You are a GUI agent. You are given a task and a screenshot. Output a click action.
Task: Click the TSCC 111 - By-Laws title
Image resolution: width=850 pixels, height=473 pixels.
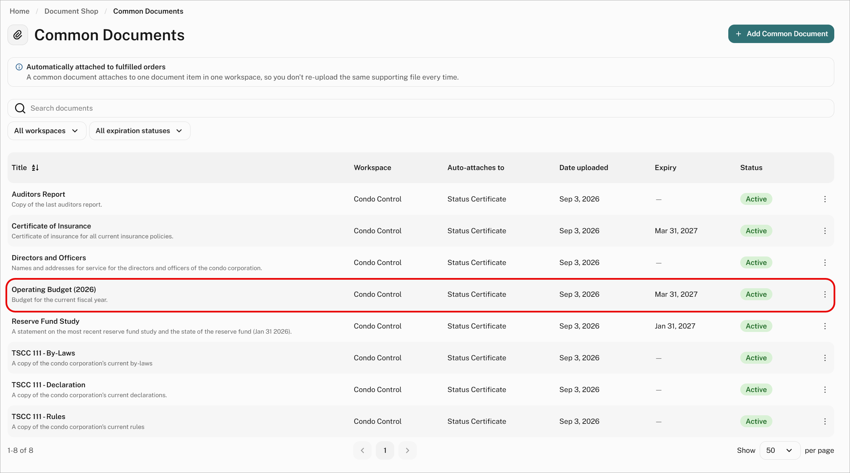tap(43, 353)
